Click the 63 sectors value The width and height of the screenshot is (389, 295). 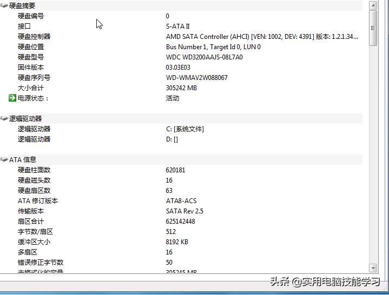tap(169, 191)
